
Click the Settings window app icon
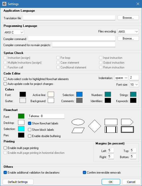tap(4, 4)
